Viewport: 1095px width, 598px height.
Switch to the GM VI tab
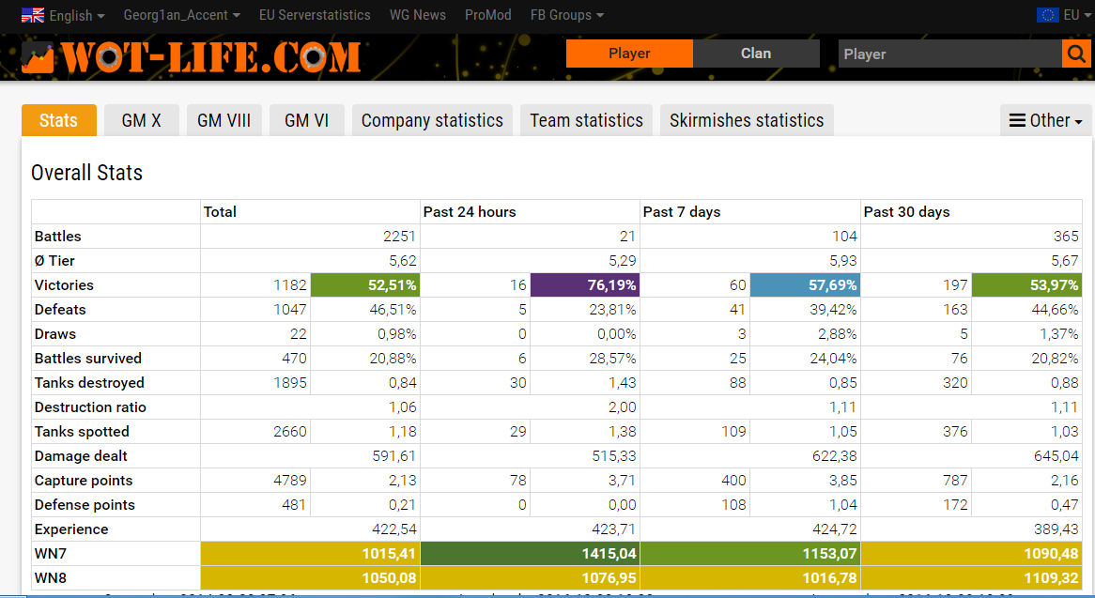(x=306, y=120)
